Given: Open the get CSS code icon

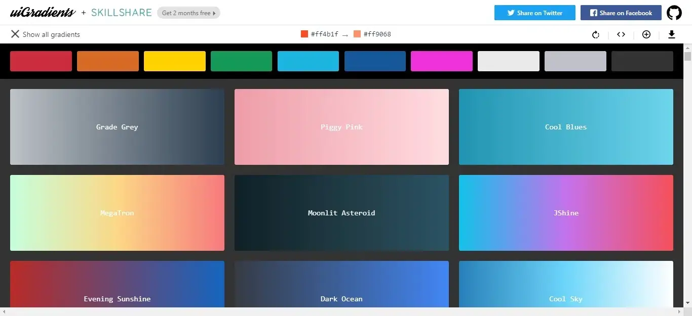Looking at the screenshot, I should (x=621, y=34).
